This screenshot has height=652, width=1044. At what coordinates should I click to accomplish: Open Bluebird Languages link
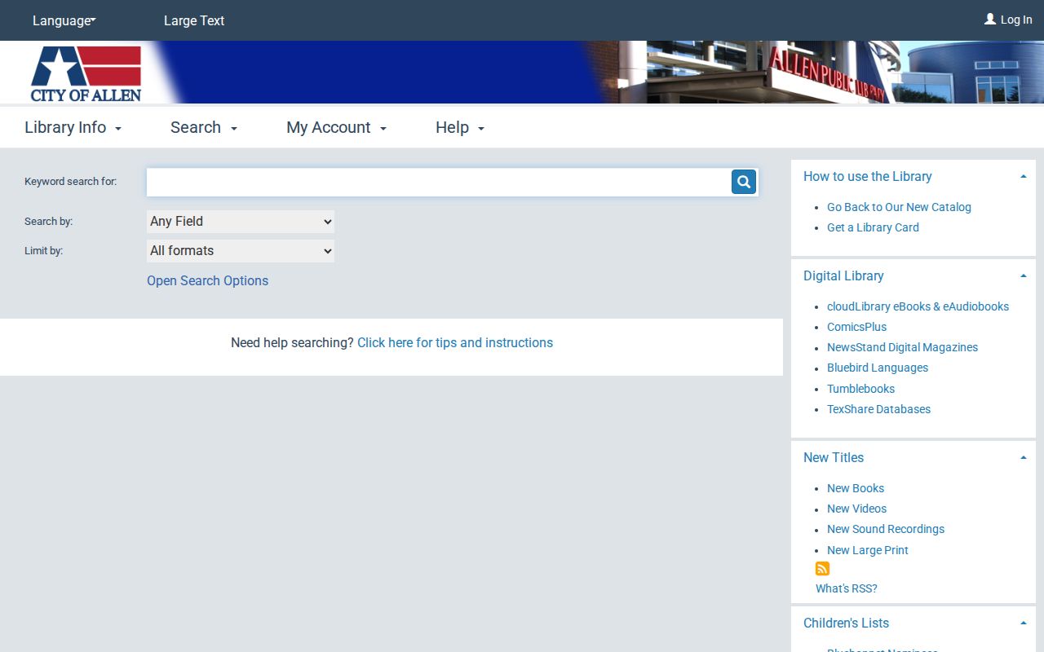pos(878,368)
